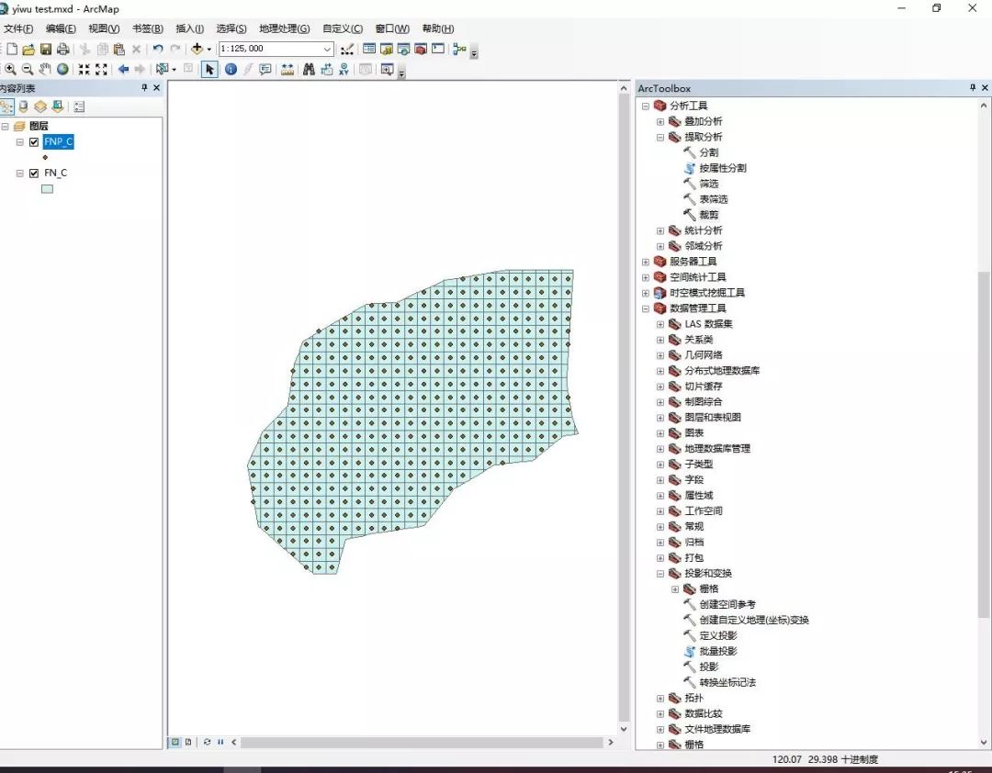Activate the Identify info tool
Image resolution: width=992 pixels, height=773 pixels.
pos(231,69)
